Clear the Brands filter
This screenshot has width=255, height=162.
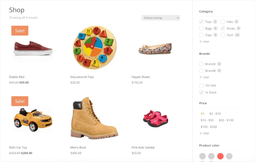[204, 77]
